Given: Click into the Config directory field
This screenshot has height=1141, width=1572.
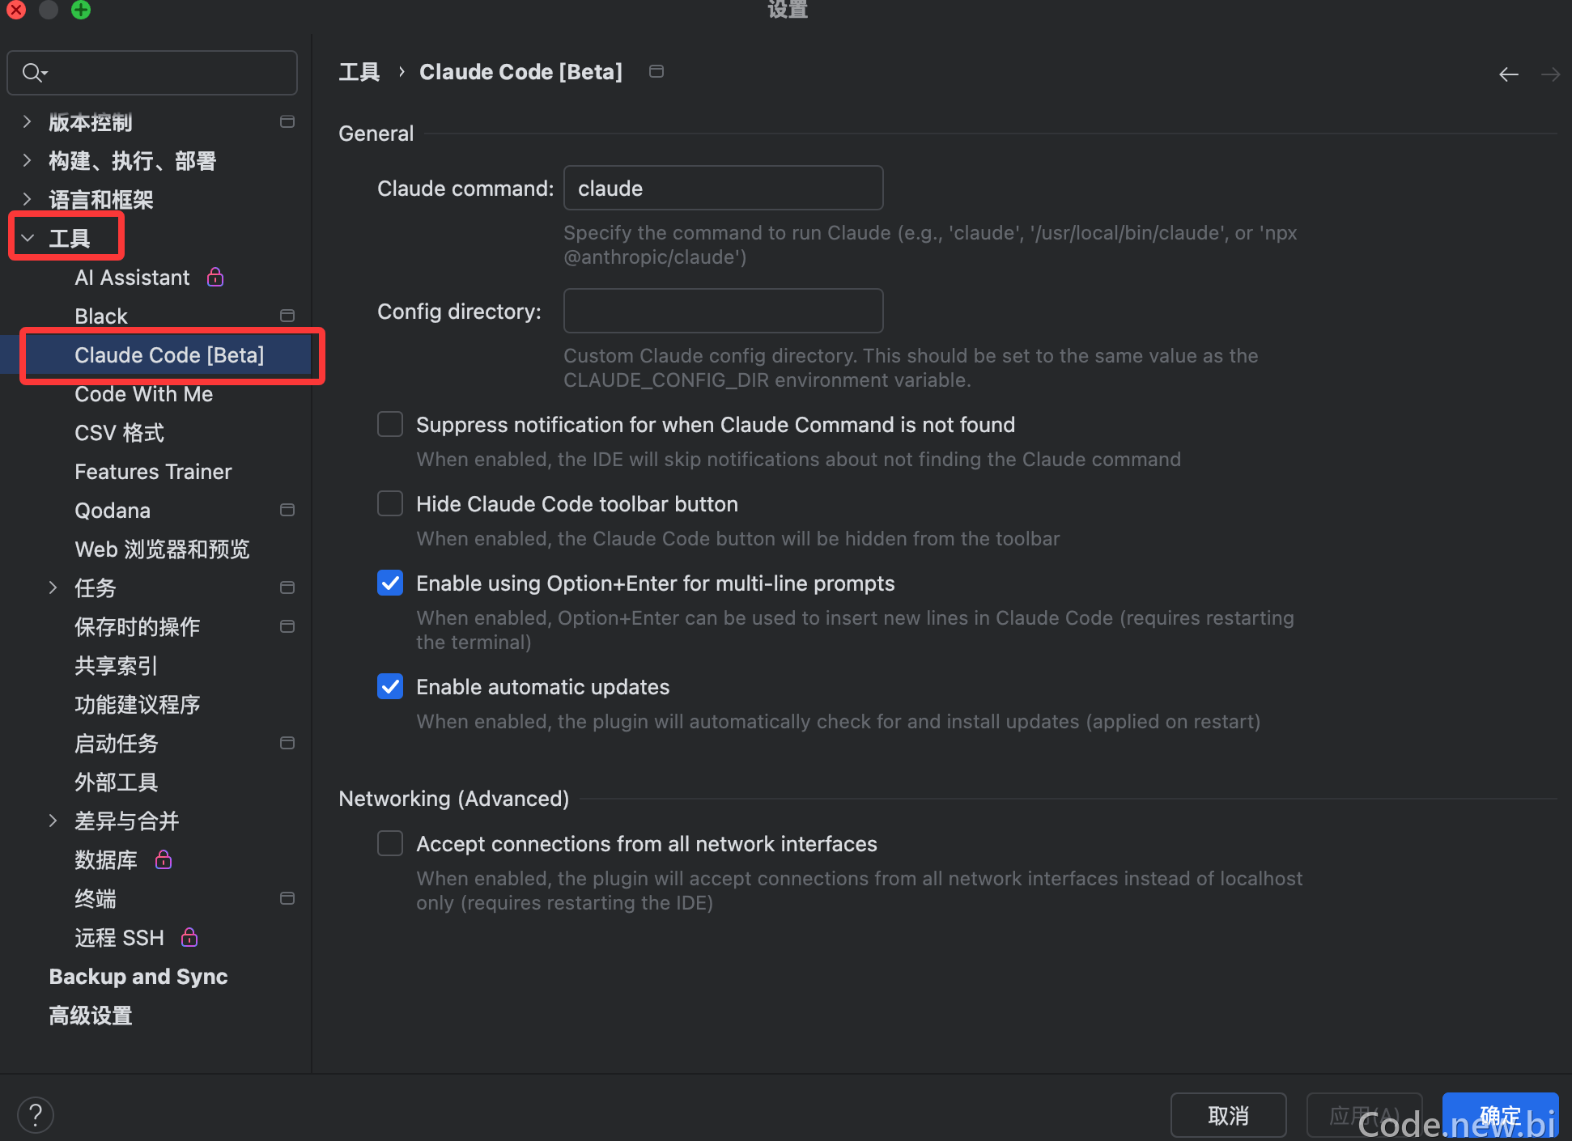Looking at the screenshot, I should (723, 311).
